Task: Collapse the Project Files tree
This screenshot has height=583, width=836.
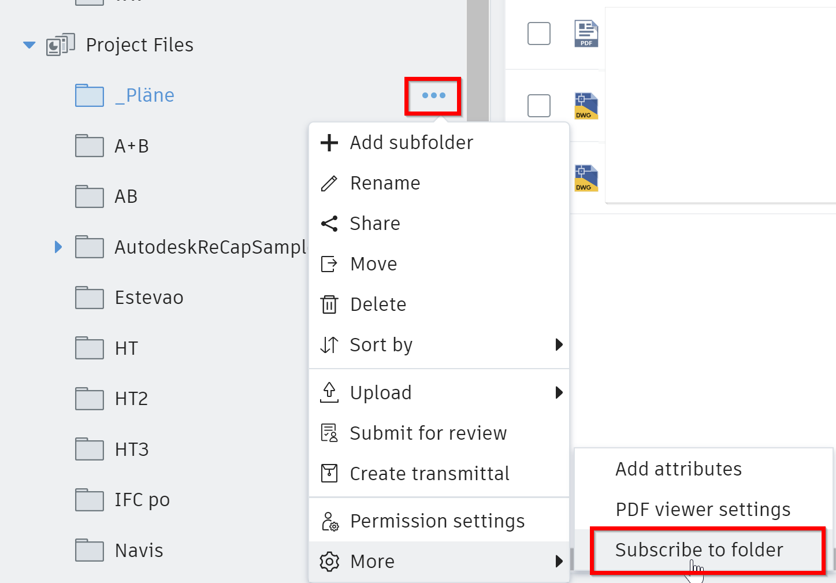Action: (x=29, y=45)
